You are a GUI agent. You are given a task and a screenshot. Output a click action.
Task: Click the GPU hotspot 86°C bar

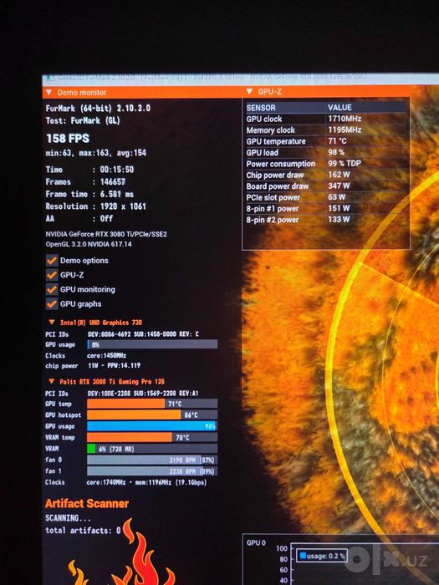point(152,415)
